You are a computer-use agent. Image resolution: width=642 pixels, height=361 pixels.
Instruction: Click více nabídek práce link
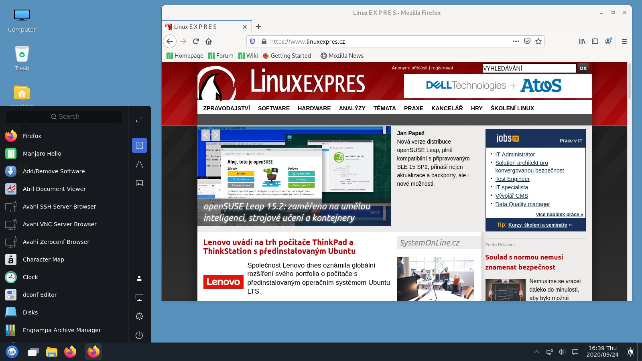[559, 215]
